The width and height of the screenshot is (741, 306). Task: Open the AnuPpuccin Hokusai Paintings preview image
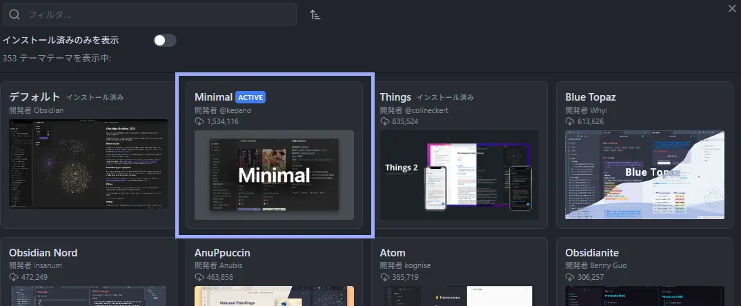[274, 296]
